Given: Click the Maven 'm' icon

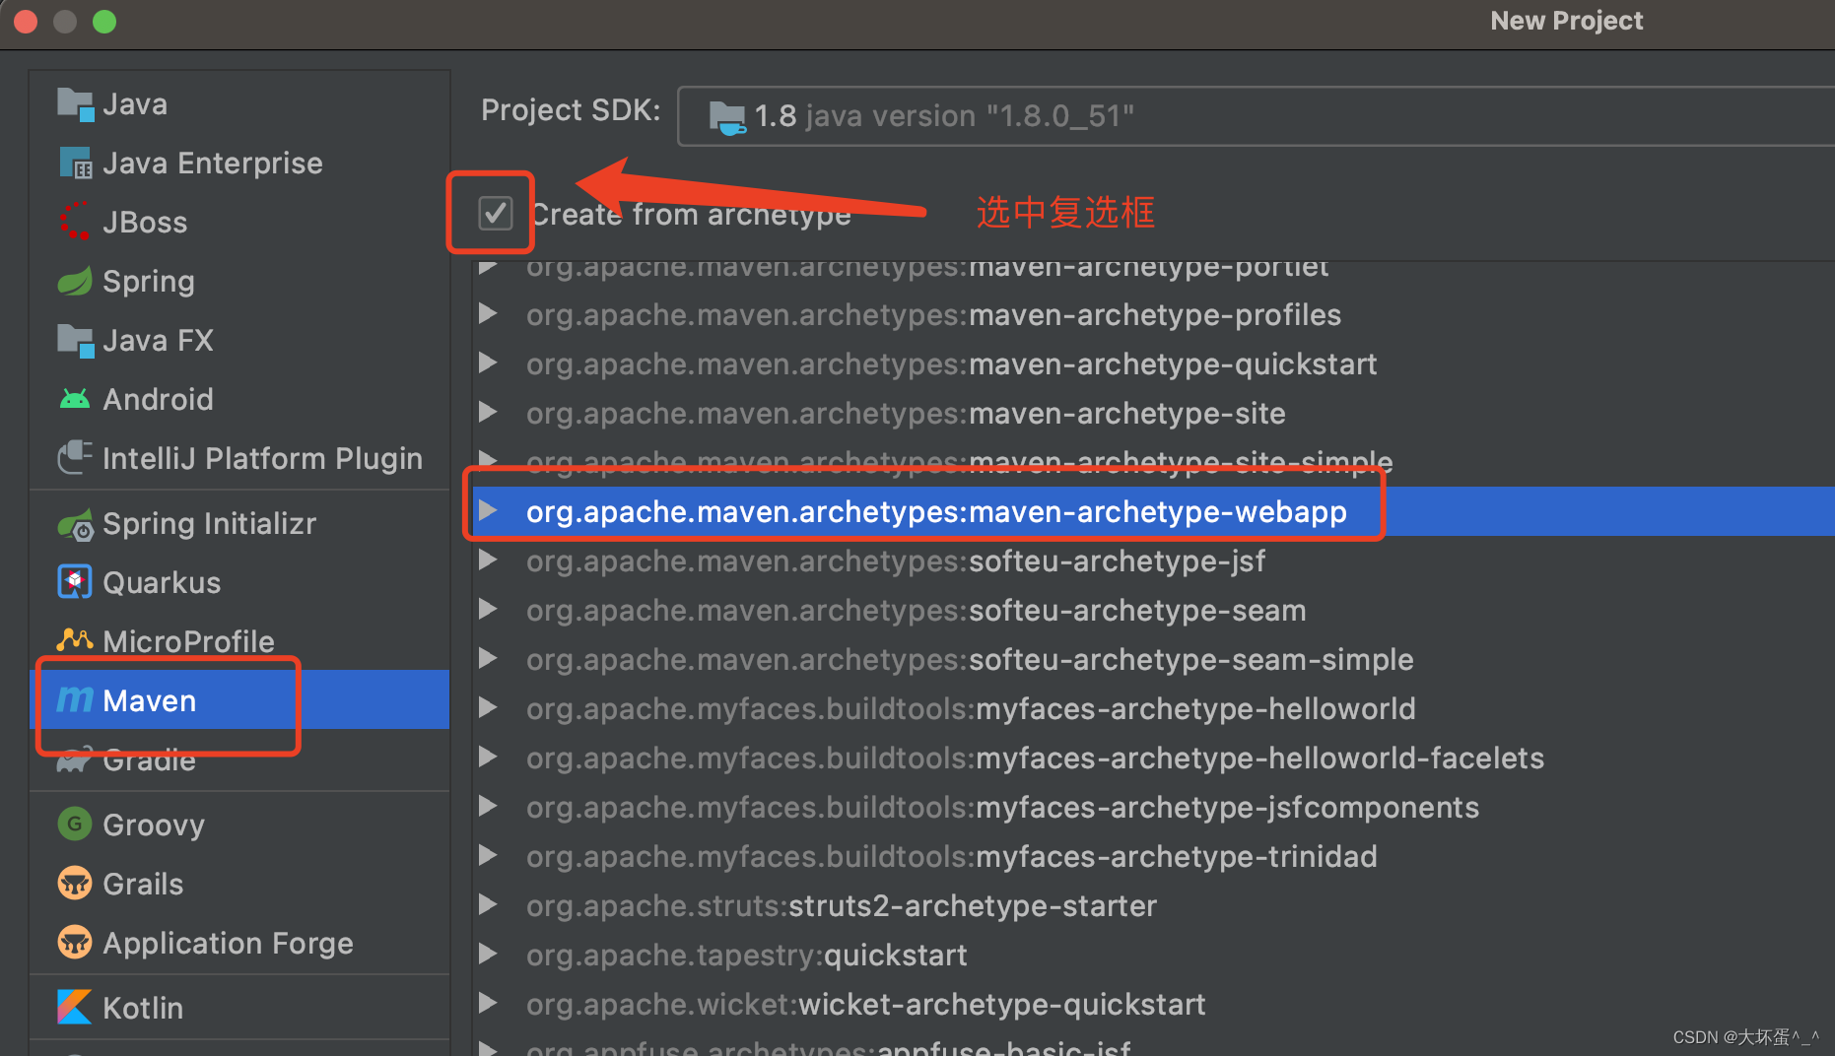Looking at the screenshot, I should tap(75, 699).
